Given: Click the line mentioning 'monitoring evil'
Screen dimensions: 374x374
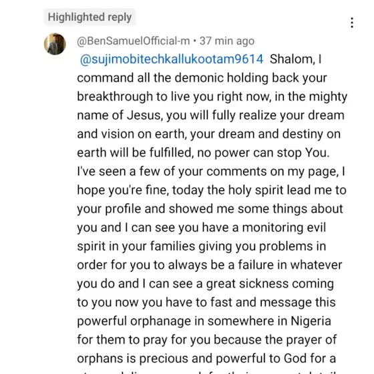Looking at the screenshot, I should coord(201,228).
